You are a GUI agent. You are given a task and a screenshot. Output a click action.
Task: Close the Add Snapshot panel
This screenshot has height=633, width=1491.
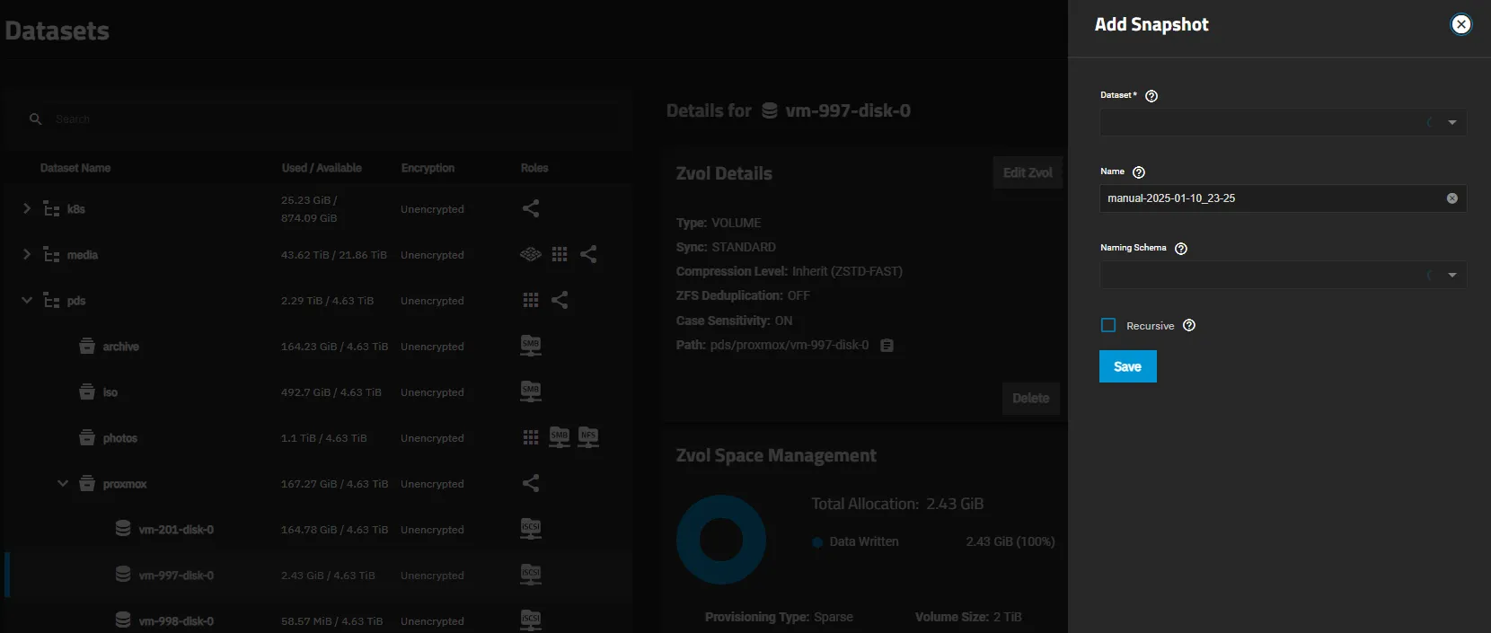pyautogui.click(x=1461, y=24)
